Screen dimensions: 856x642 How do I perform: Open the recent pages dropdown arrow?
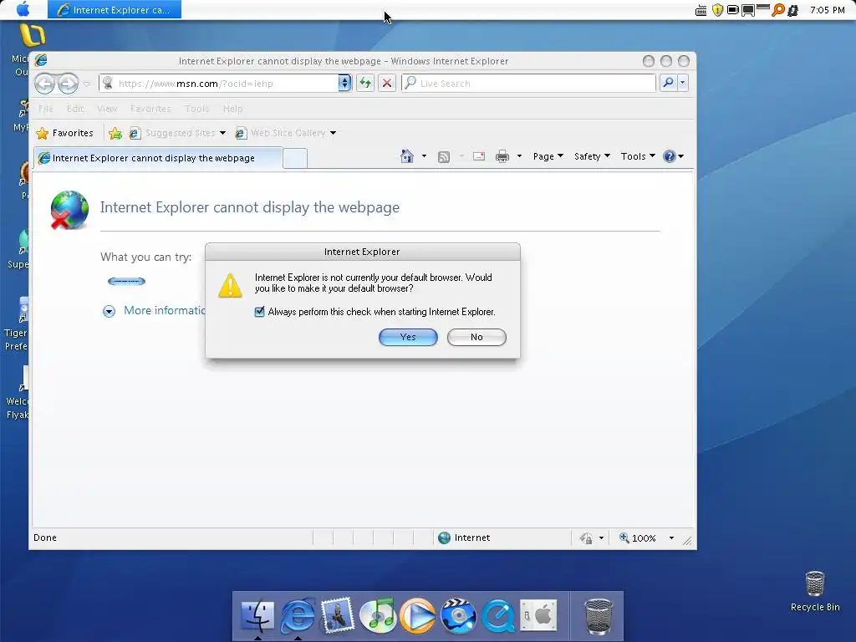[x=86, y=84]
